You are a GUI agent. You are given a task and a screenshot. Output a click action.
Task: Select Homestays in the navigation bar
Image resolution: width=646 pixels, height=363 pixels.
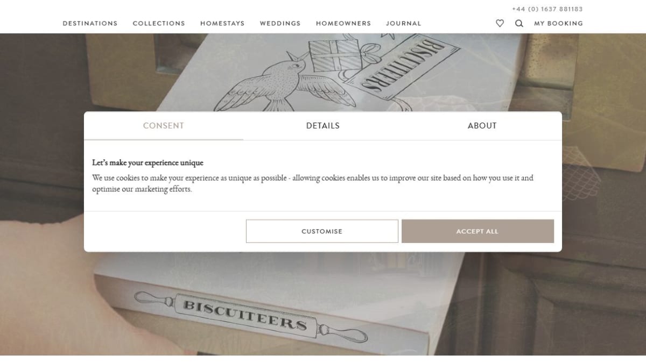point(222,24)
